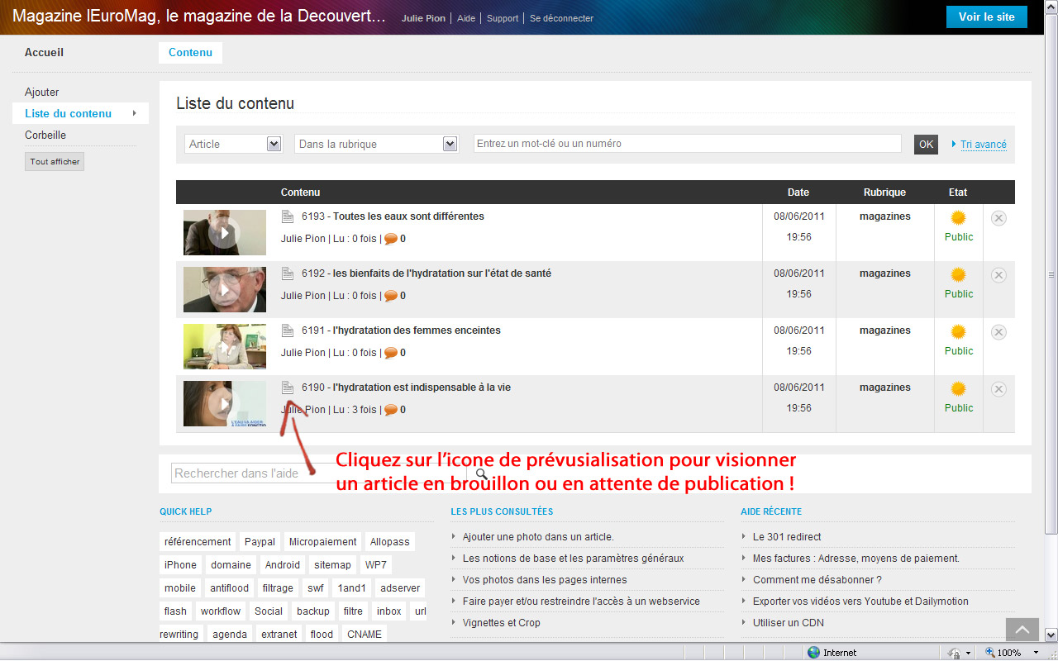Click the magnifier search icon in help
The width and height of the screenshot is (1058, 661).
click(481, 474)
